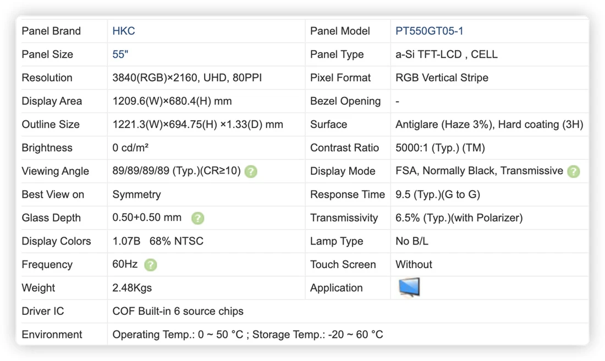The width and height of the screenshot is (605, 361).
Task: Select the text "COF Built-in 6 source chips"
Action: [178, 312]
